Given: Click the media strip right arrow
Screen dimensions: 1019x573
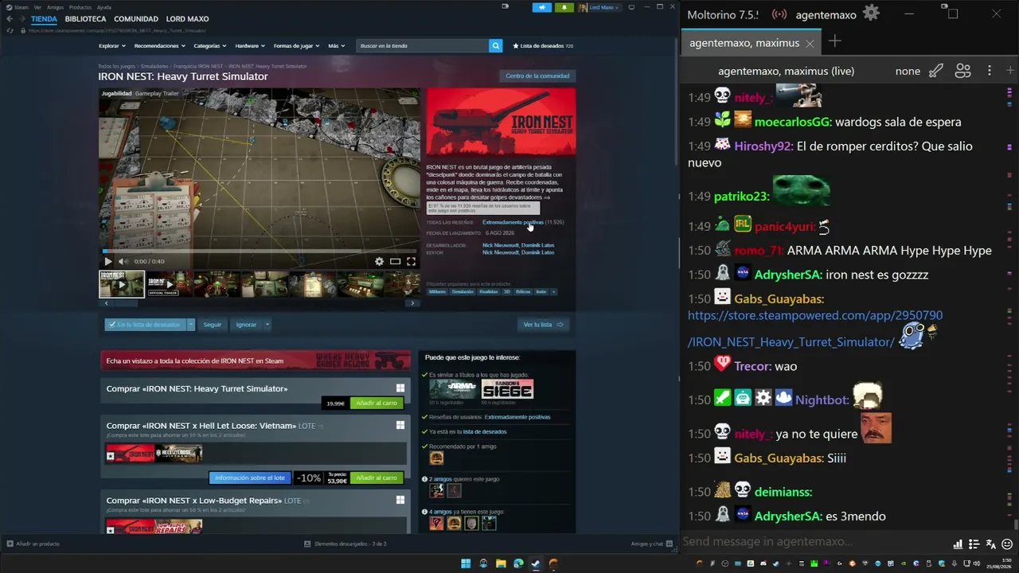Looking at the screenshot, I should pyautogui.click(x=412, y=303).
